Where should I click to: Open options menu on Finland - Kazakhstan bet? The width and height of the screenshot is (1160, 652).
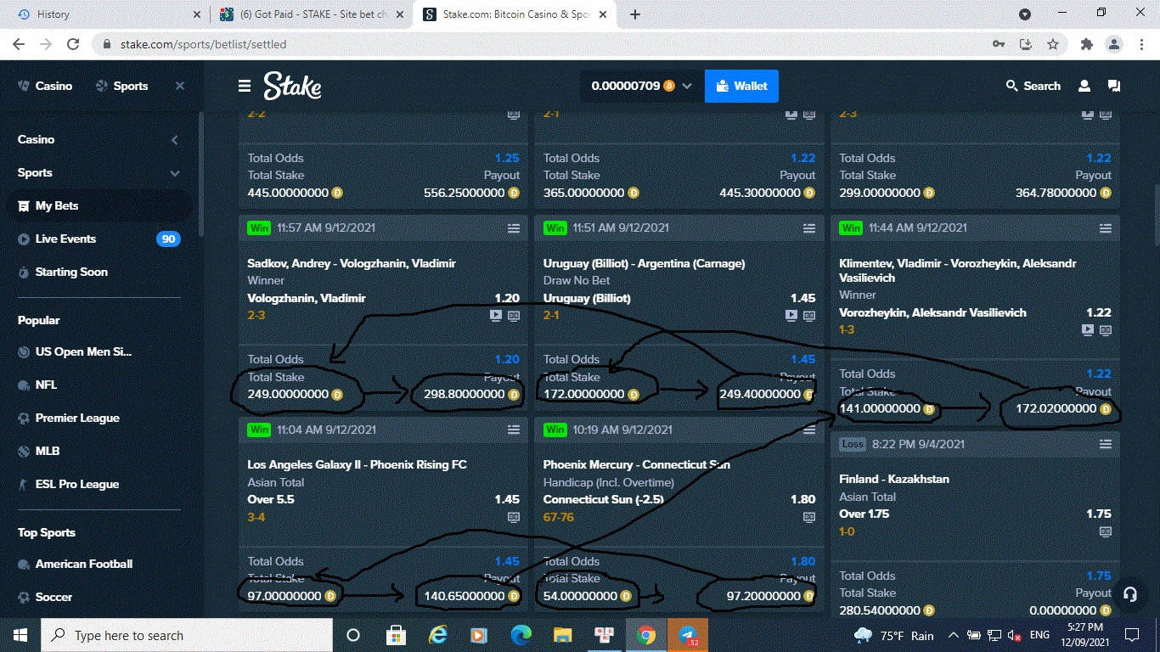(1106, 444)
